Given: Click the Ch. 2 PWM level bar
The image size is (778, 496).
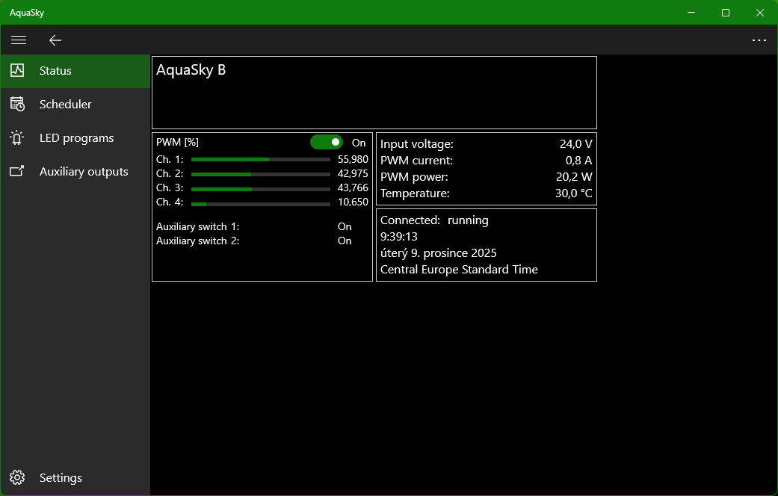Looking at the screenshot, I should pyautogui.click(x=260, y=174).
